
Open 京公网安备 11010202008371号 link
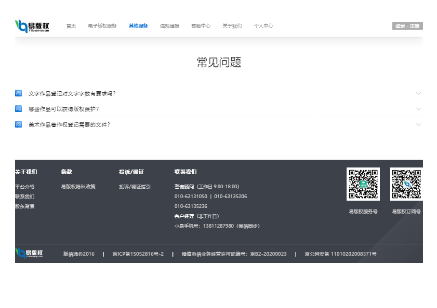(340, 254)
